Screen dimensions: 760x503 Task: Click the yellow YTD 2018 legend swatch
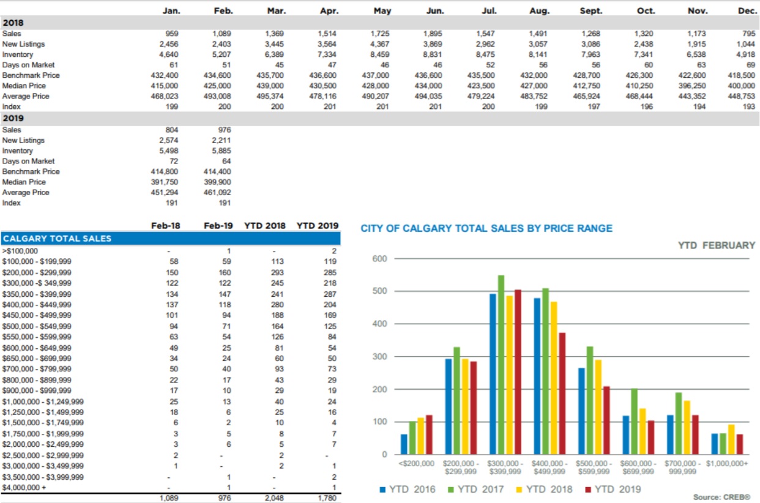point(520,490)
